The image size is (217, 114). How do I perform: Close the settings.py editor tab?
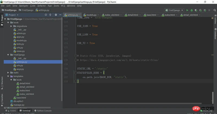[x=80, y=15]
